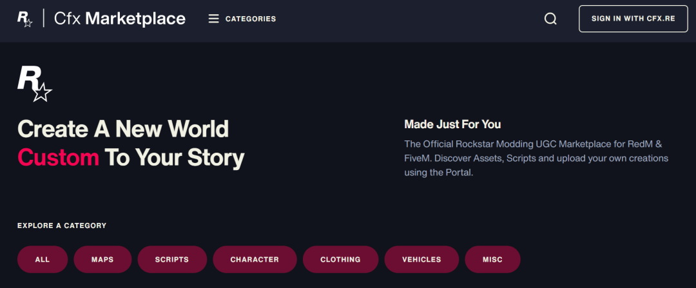Click the 'Explore A Category' label
Viewport: 696px width, 288px height.
[62, 226]
